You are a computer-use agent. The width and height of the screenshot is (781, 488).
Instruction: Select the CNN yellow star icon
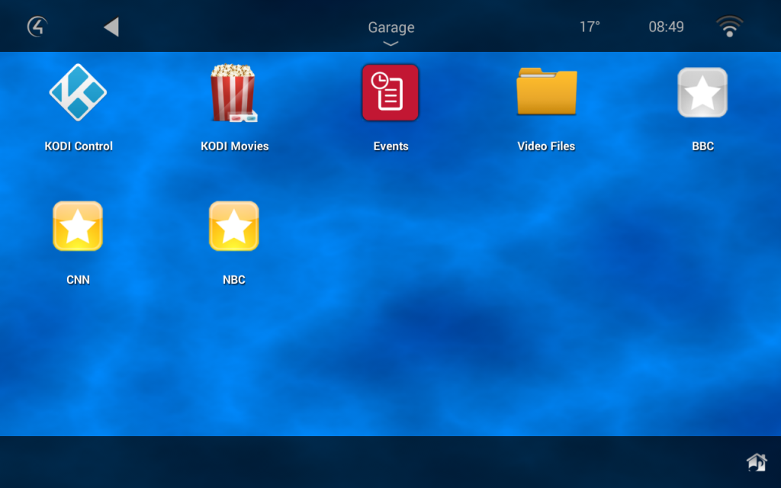78,226
